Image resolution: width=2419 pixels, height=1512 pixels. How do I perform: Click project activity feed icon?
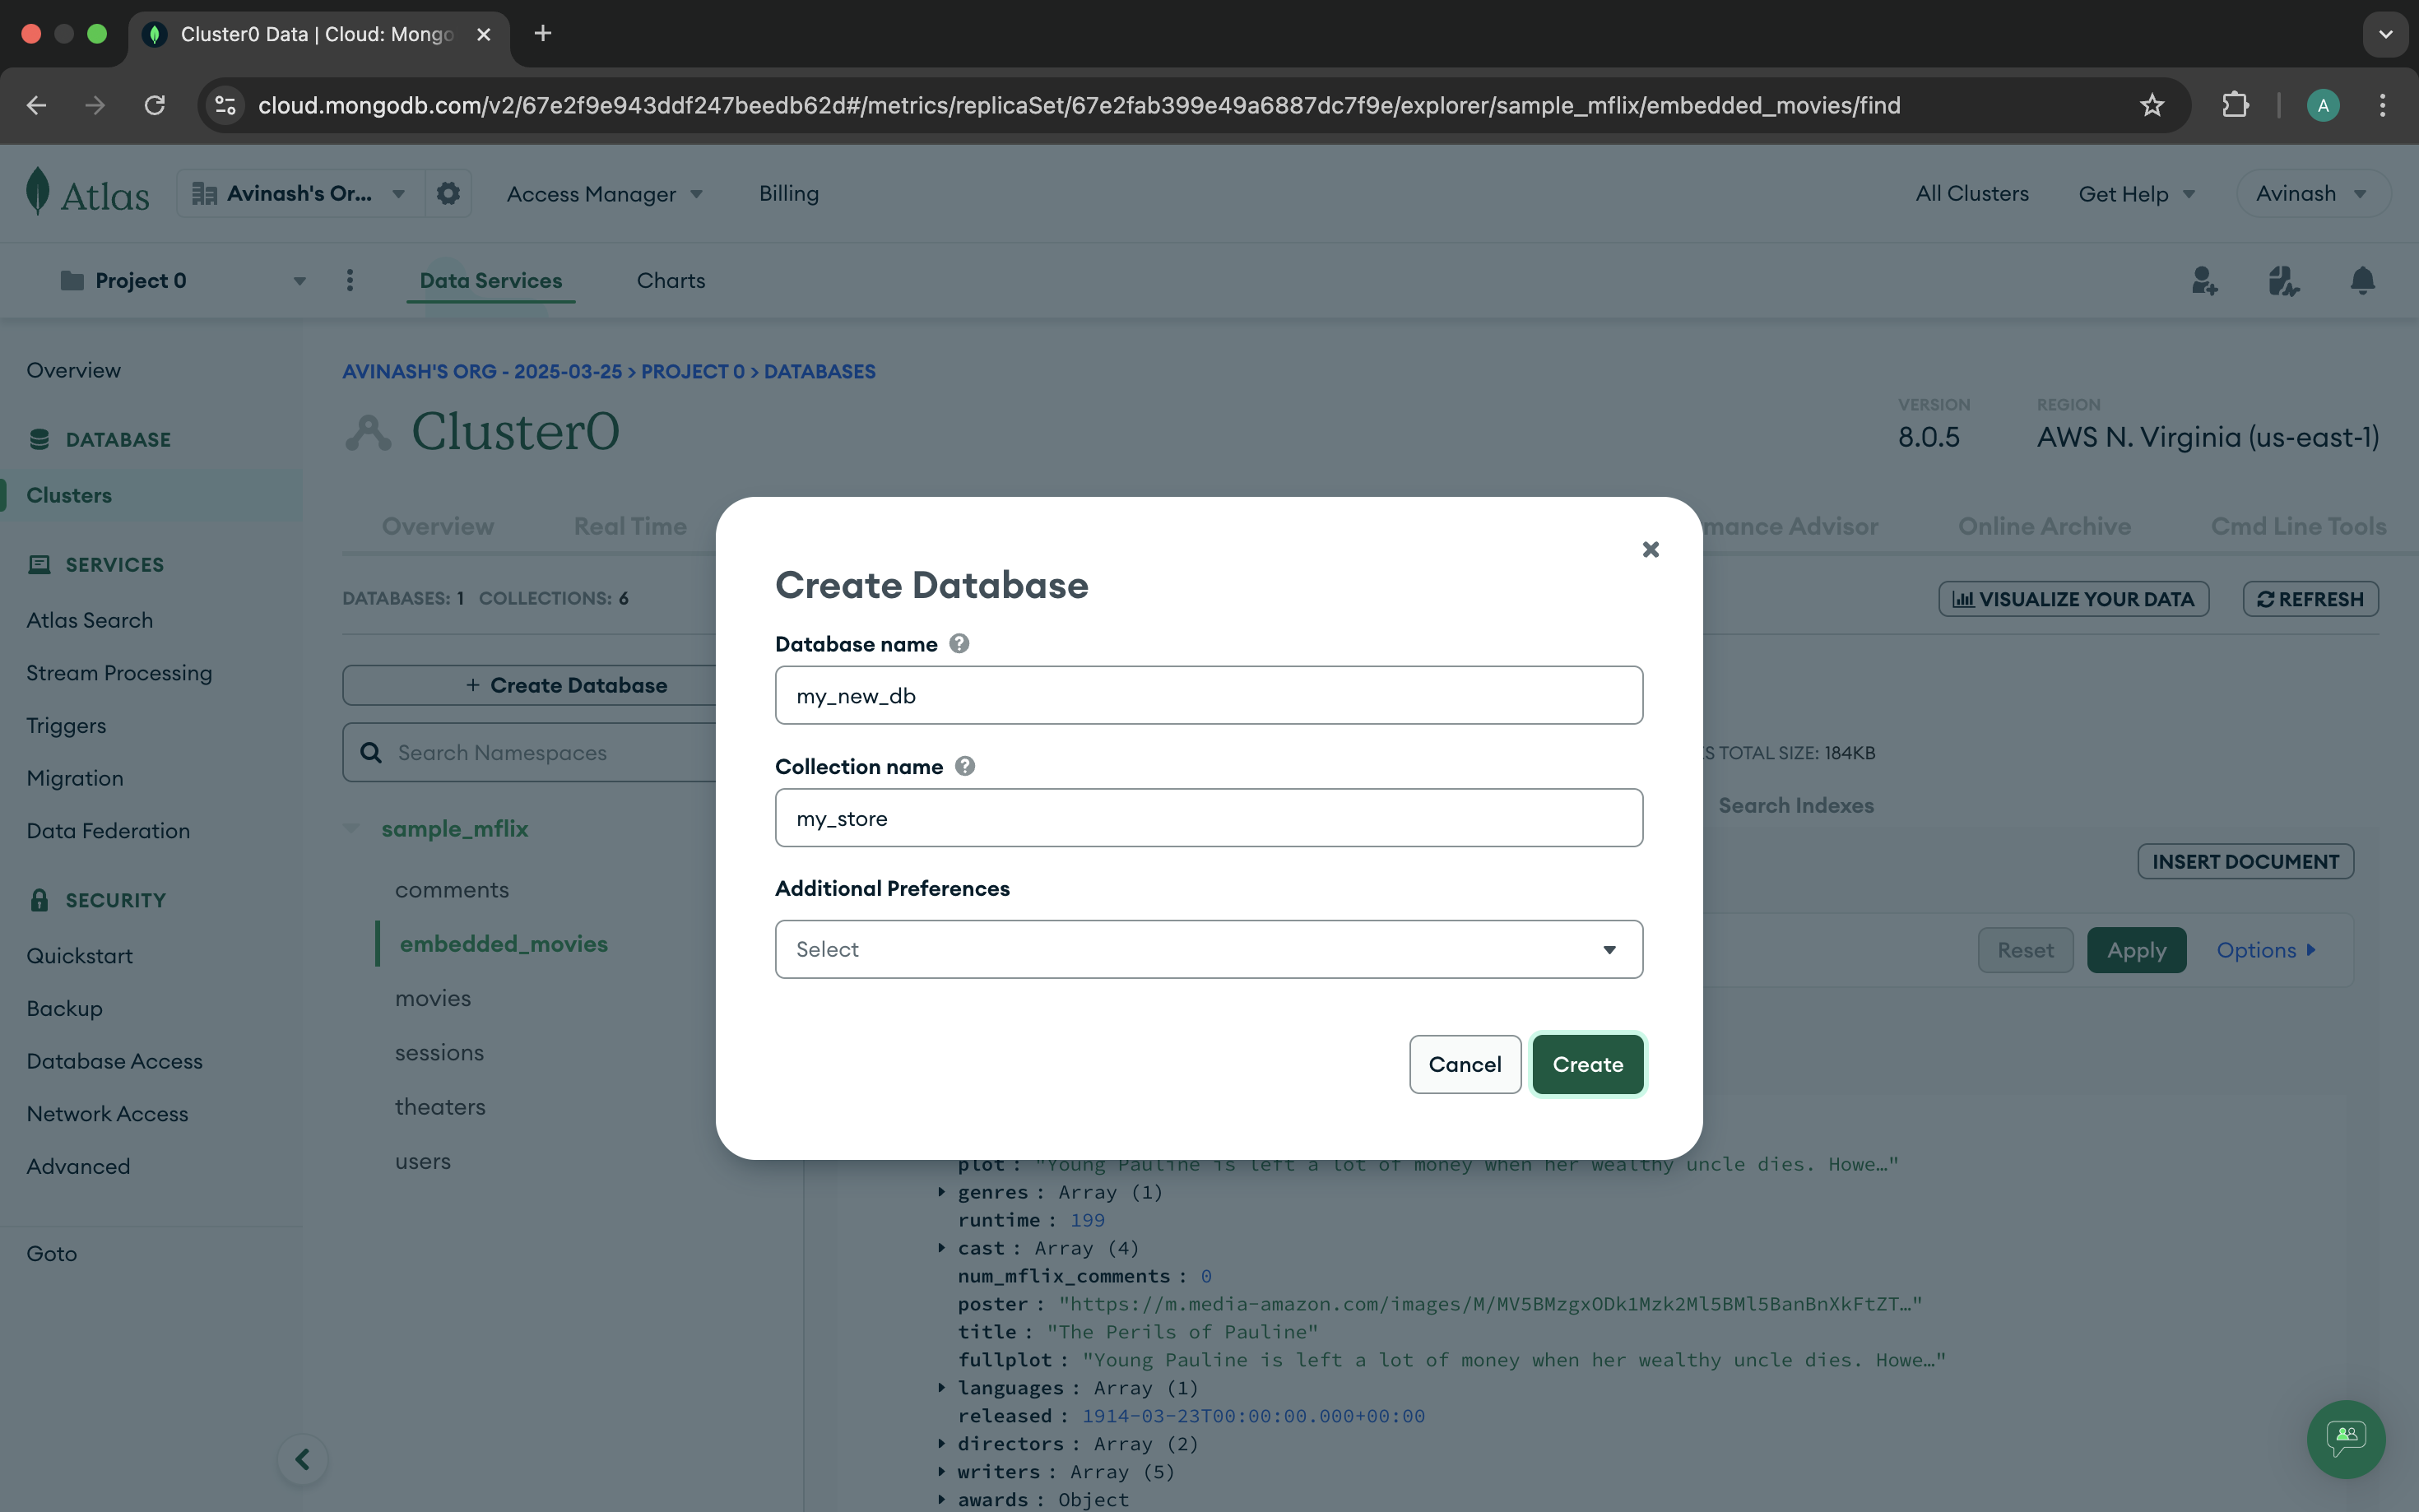coord(2283,281)
